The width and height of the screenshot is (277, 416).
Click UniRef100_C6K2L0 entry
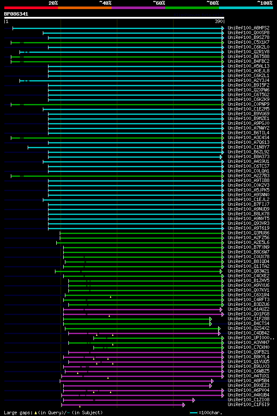[248, 47]
